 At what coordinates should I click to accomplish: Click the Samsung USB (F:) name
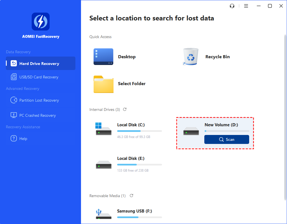point(135,211)
